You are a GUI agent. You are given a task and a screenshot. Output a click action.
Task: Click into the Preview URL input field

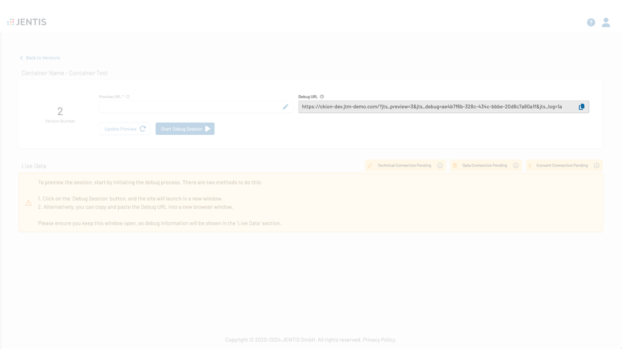click(188, 107)
